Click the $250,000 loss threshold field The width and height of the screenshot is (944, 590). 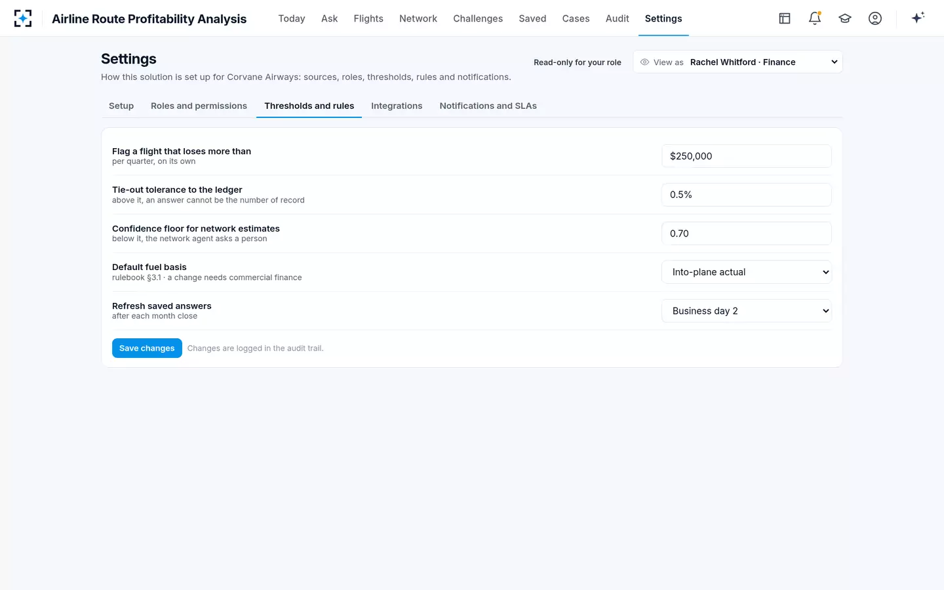tap(747, 156)
